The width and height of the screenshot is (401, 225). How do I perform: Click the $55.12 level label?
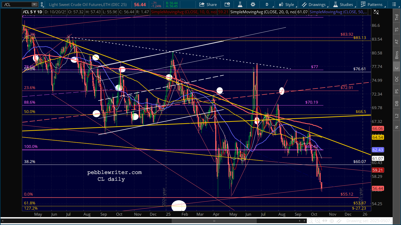coord(347,194)
